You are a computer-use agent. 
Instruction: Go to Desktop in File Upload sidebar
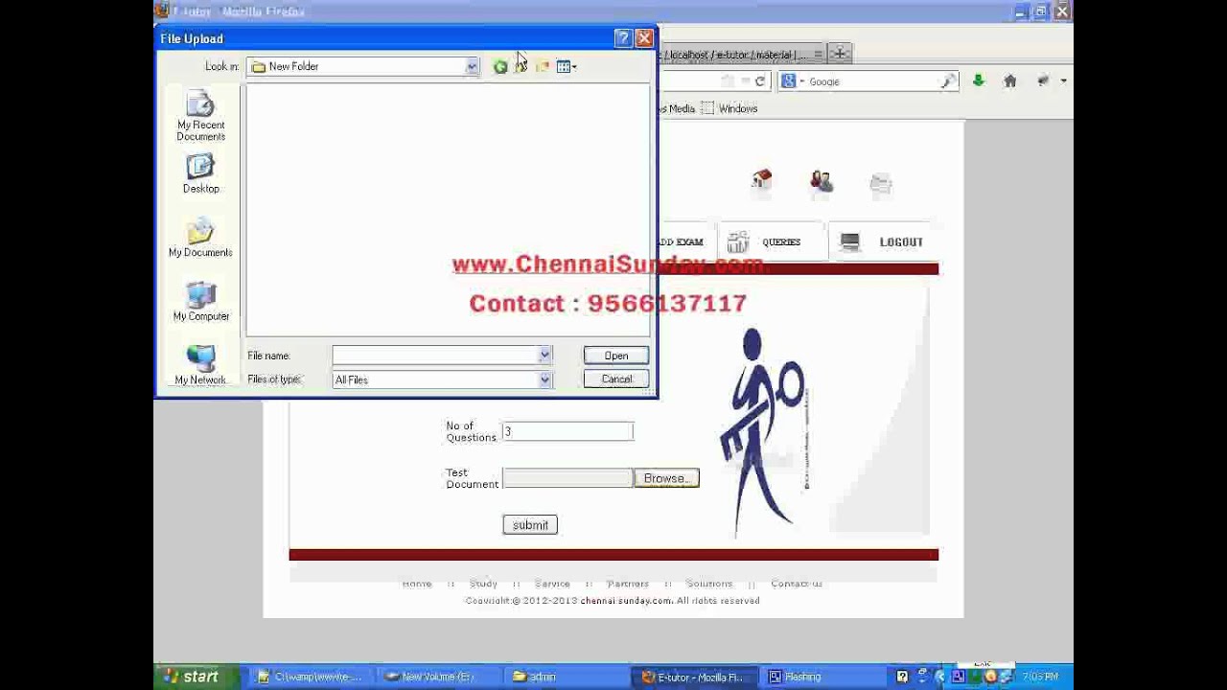pos(200,173)
